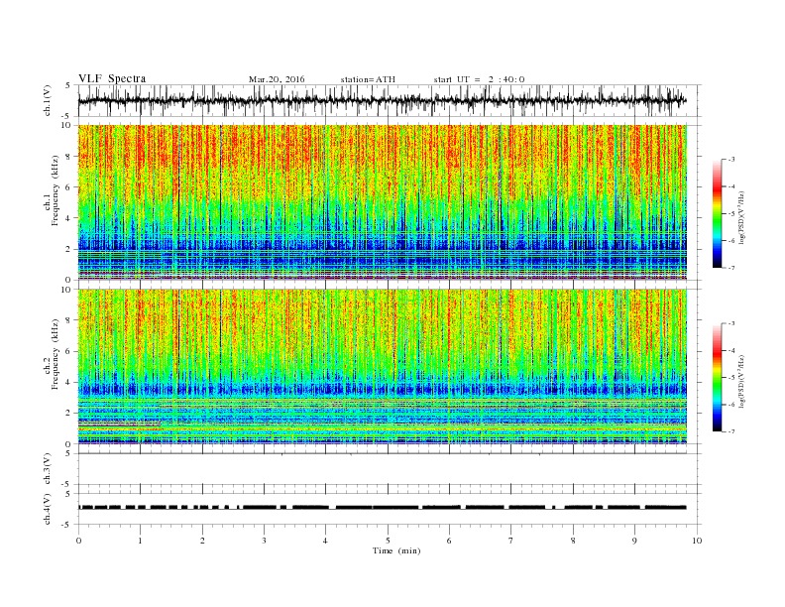Click the ch.3(V) axis label
Screen dimensions: 785x607
pyautogui.click(x=48, y=469)
